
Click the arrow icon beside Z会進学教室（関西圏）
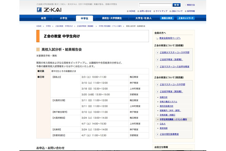(x=157, y=92)
